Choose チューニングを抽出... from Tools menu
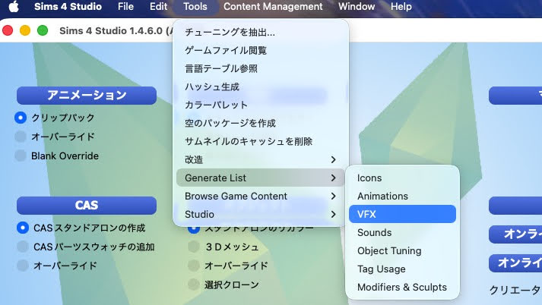 click(x=260, y=32)
